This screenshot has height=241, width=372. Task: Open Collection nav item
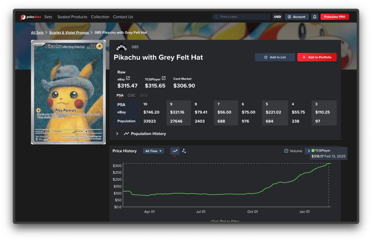(x=100, y=17)
